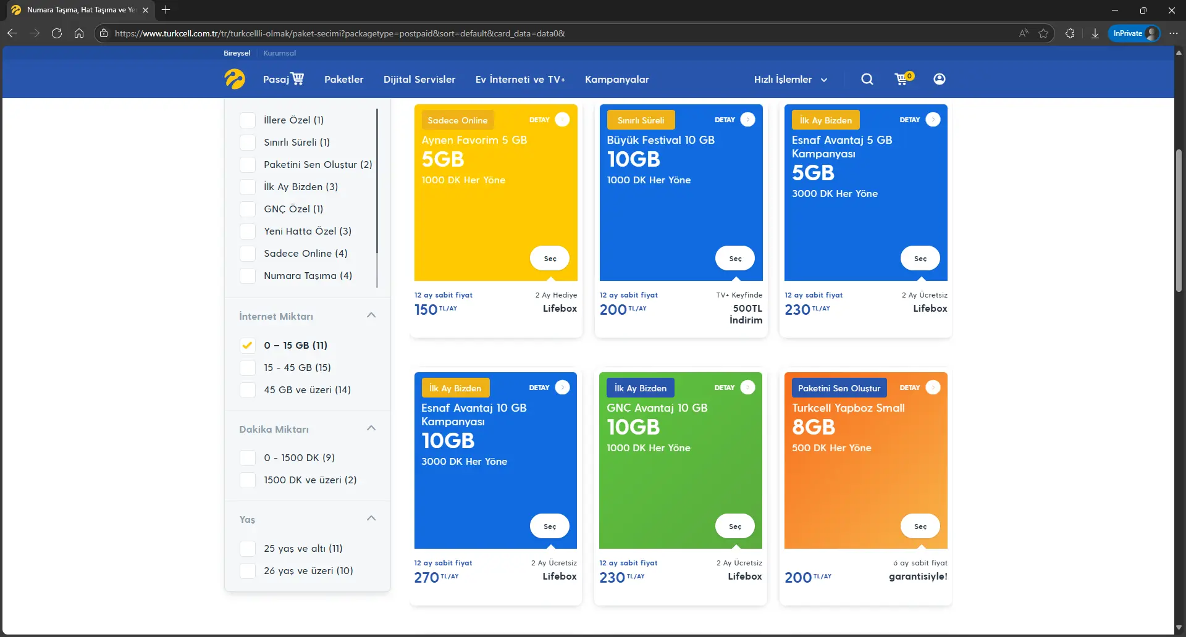Go to the browser home page

[79, 33]
